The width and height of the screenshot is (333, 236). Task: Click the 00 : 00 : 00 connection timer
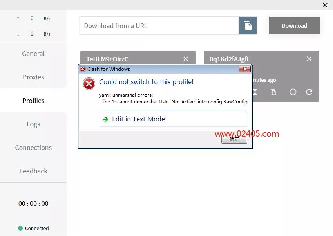click(x=33, y=204)
